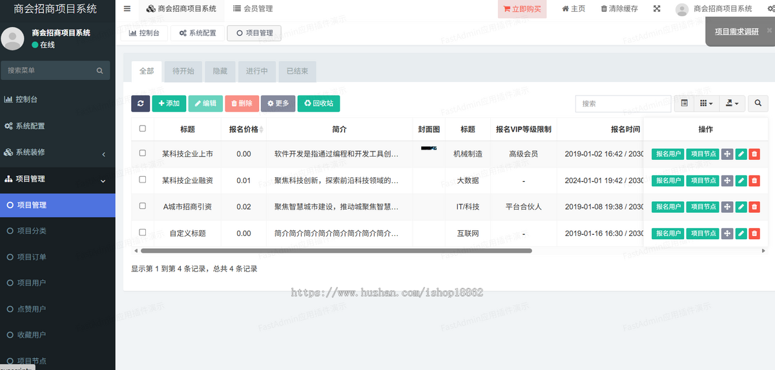775x370 pixels.
Task: Switch to 进行中 filter tab
Action: tap(257, 71)
